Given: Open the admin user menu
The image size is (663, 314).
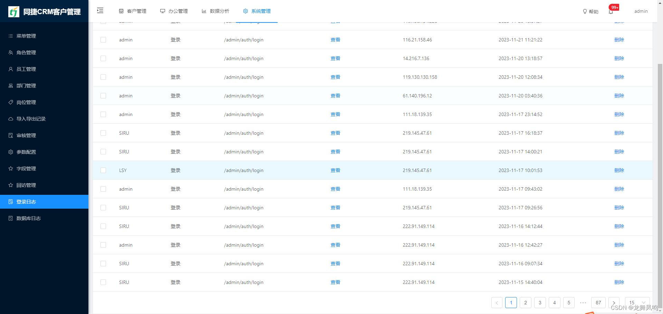Looking at the screenshot, I should pyautogui.click(x=641, y=11).
